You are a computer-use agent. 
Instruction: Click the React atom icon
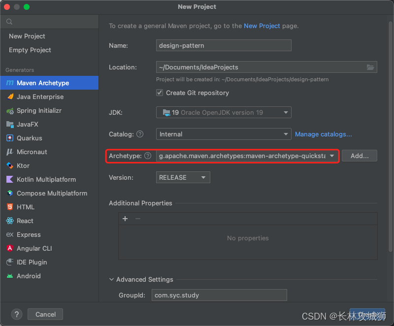click(10, 221)
